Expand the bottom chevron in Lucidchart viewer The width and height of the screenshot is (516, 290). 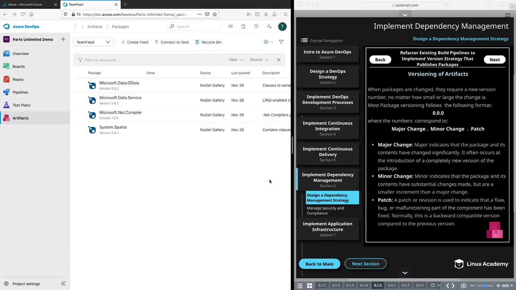point(405,273)
